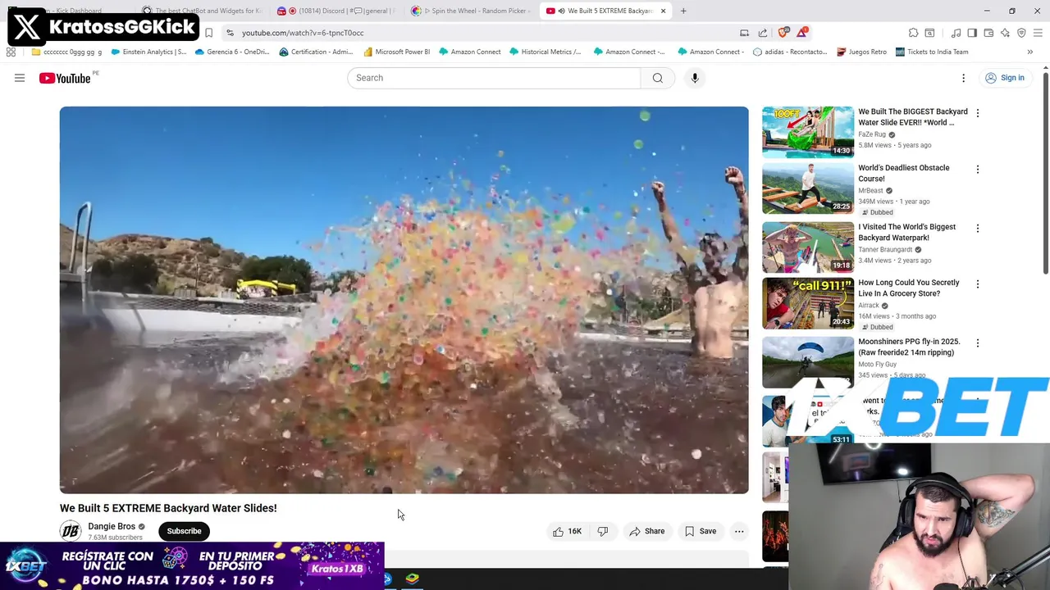This screenshot has height=590, width=1050.
Task: Open options for FaZe Rug water slide video
Action: pyautogui.click(x=977, y=113)
